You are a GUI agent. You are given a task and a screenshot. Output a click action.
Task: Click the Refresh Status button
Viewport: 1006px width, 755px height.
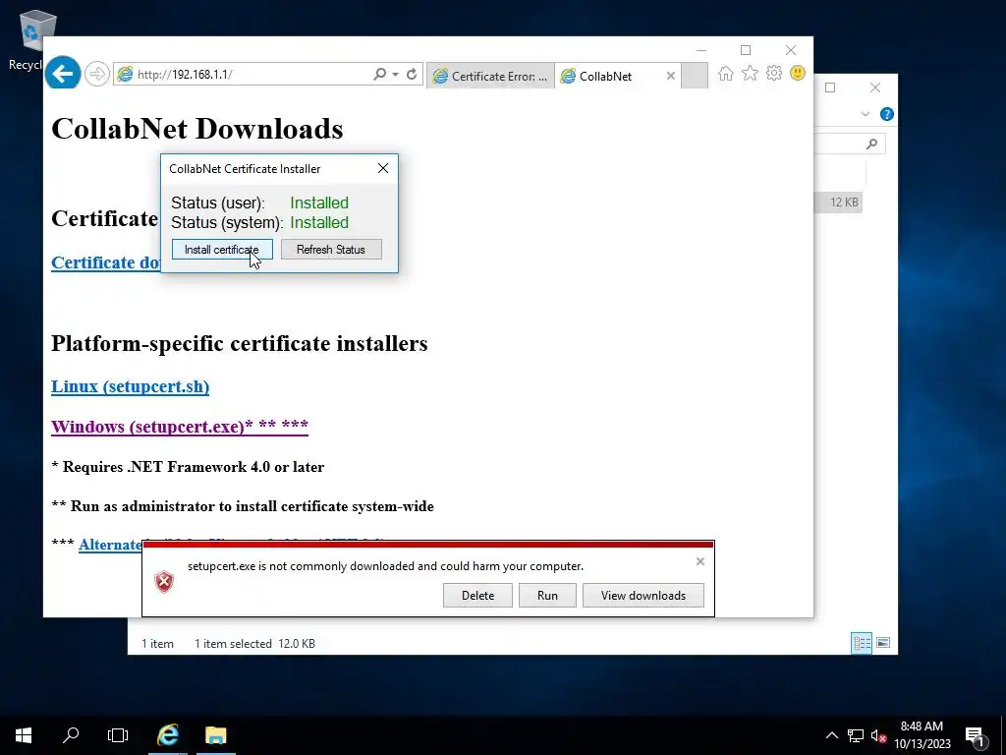(x=331, y=249)
